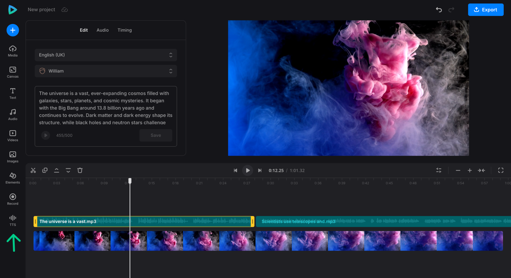Viewport: 511px width, 278px height.
Task: Click the TTS text-to-speech icon
Action: (x=13, y=220)
